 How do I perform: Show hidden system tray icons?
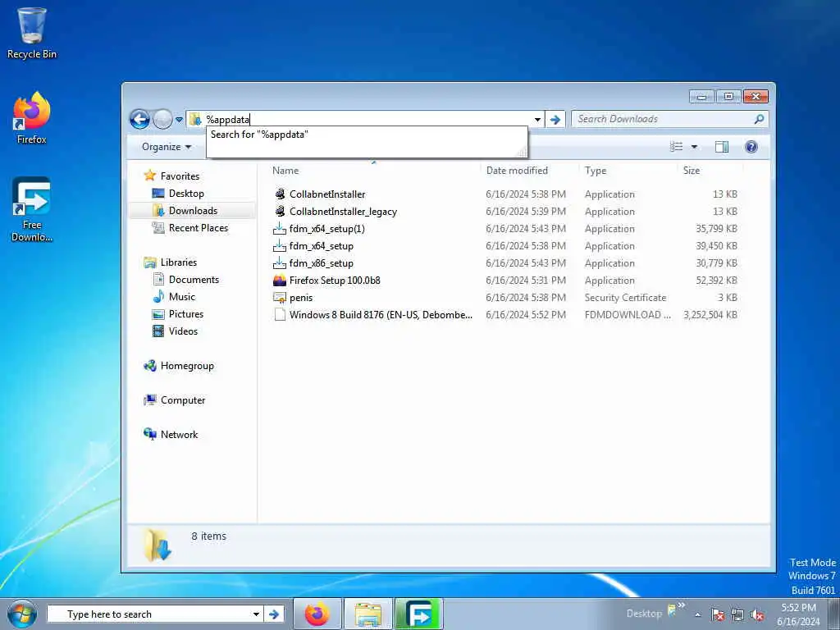click(697, 614)
